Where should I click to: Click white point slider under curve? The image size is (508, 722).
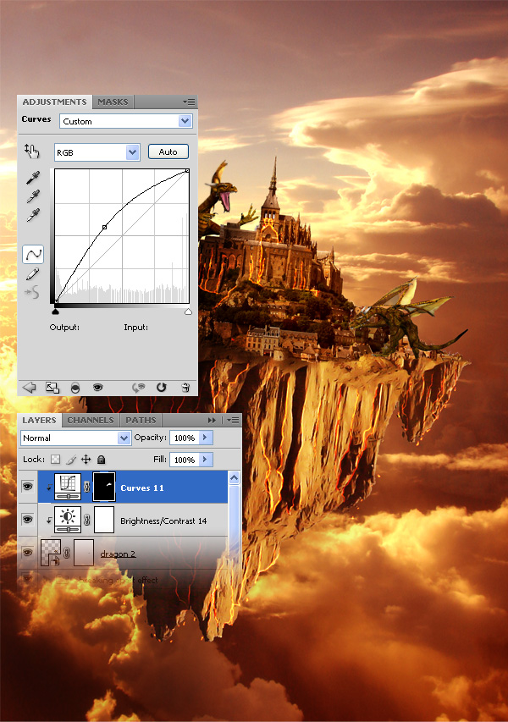click(188, 311)
